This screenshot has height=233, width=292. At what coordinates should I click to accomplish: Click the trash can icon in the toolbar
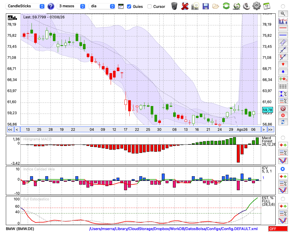pyautogui.click(x=174, y=6)
